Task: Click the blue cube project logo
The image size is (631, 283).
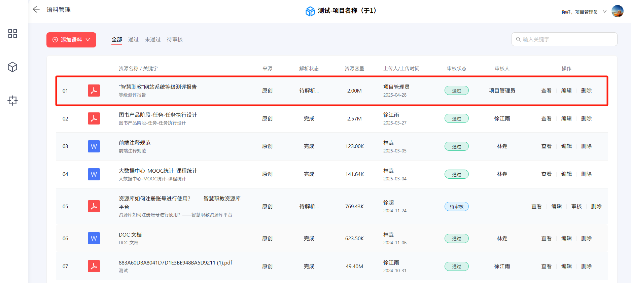Action: (x=310, y=11)
